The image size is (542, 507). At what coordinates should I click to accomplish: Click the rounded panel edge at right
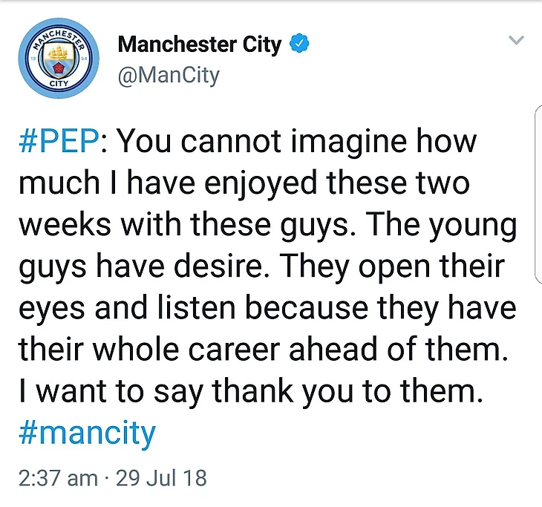(x=538, y=195)
